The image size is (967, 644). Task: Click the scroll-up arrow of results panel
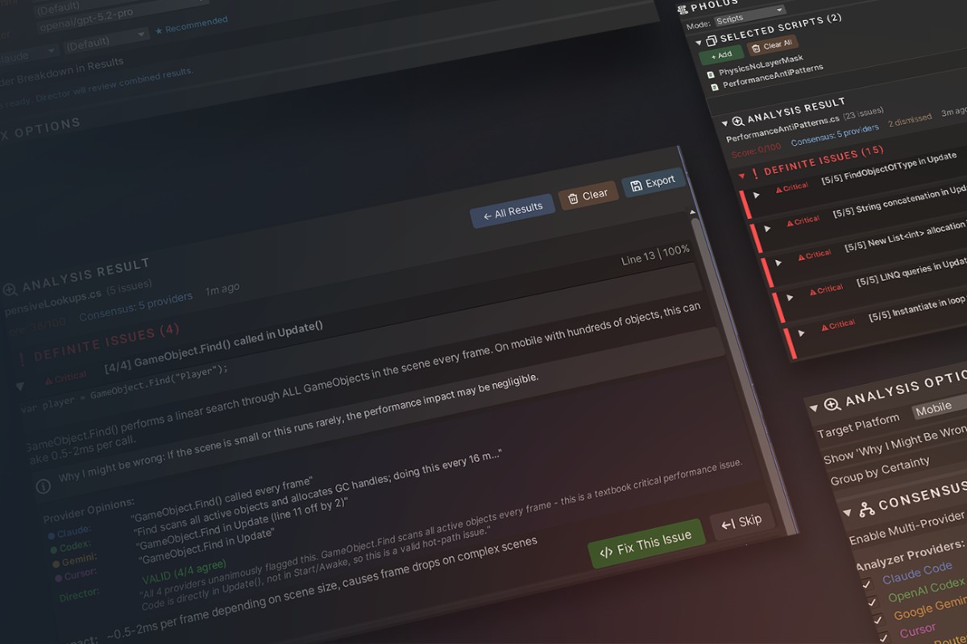[692, 212]
